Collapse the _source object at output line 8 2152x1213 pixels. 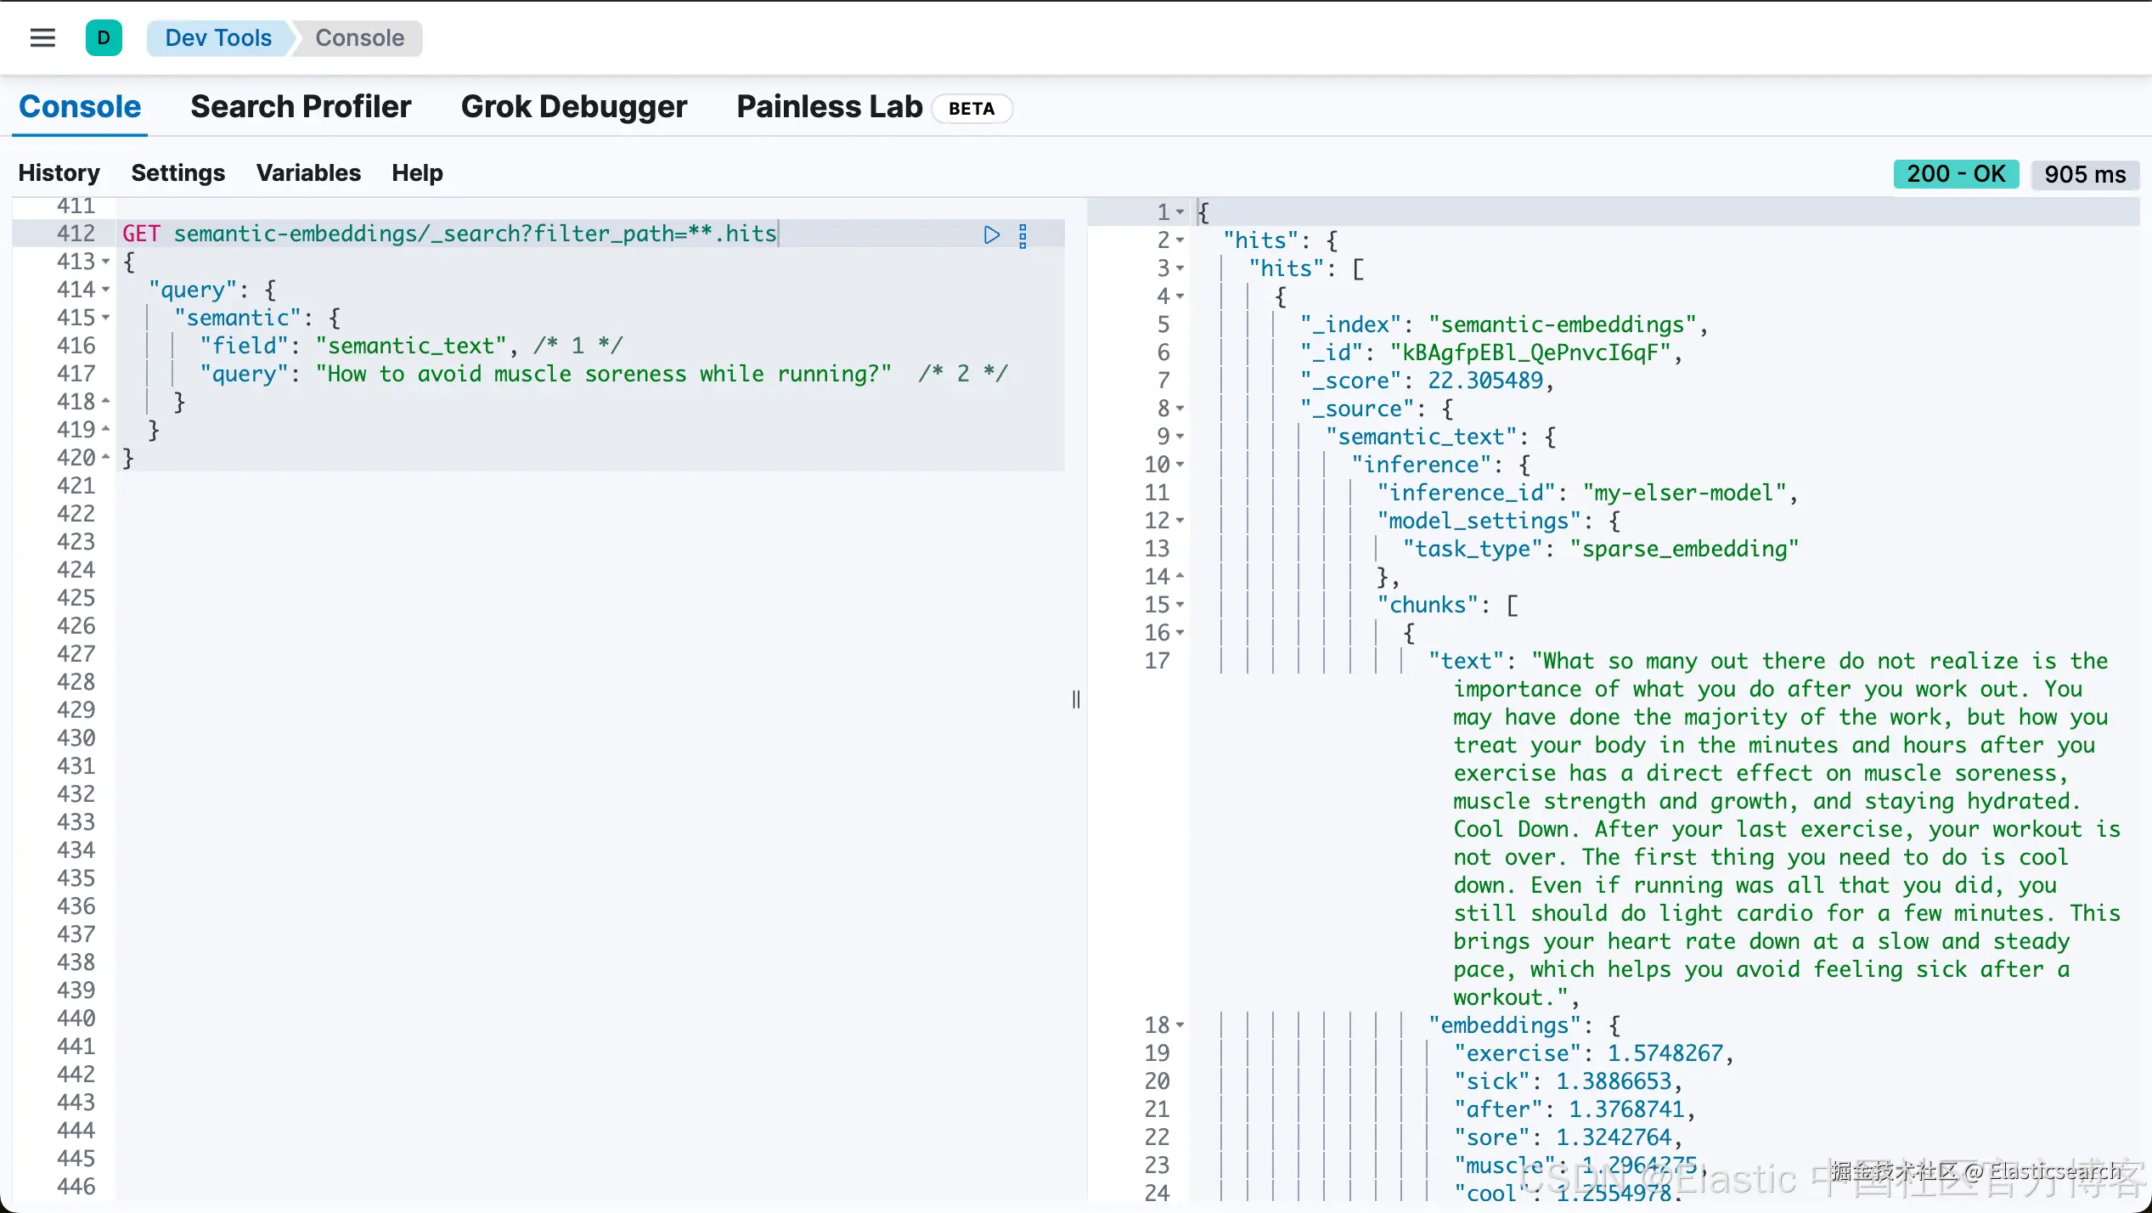1180,409
